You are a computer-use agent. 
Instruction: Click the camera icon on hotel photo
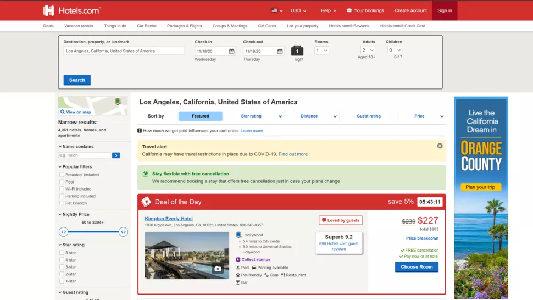coord(218,269)
